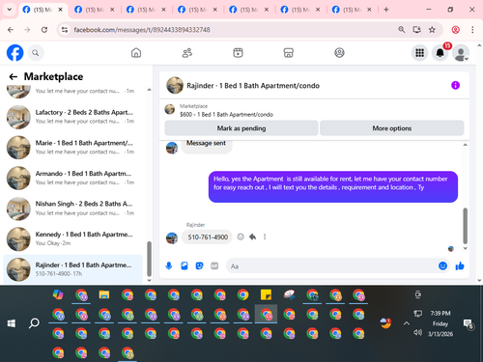Open zoom magnifier icon in address bar
Screen dimensions: 483x362
click(402, 30)
